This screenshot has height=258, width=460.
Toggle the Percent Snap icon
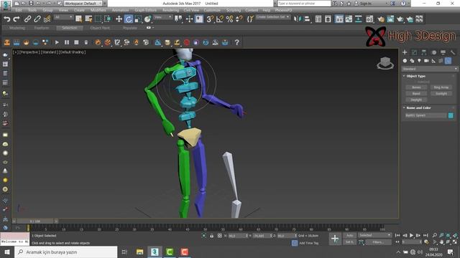[229, 19]
